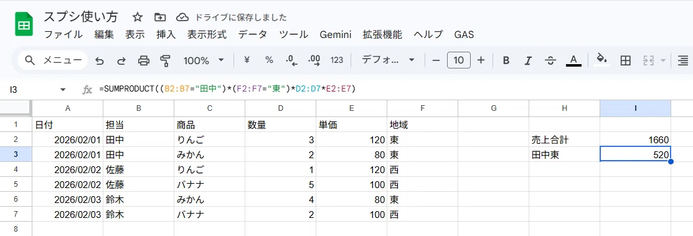Open the fill color bucket
Viewport: 693px width, 236px height.
(602, 60)
